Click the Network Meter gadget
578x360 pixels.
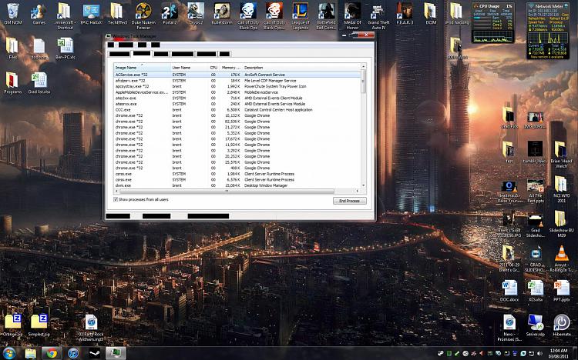tap(547, 32)
